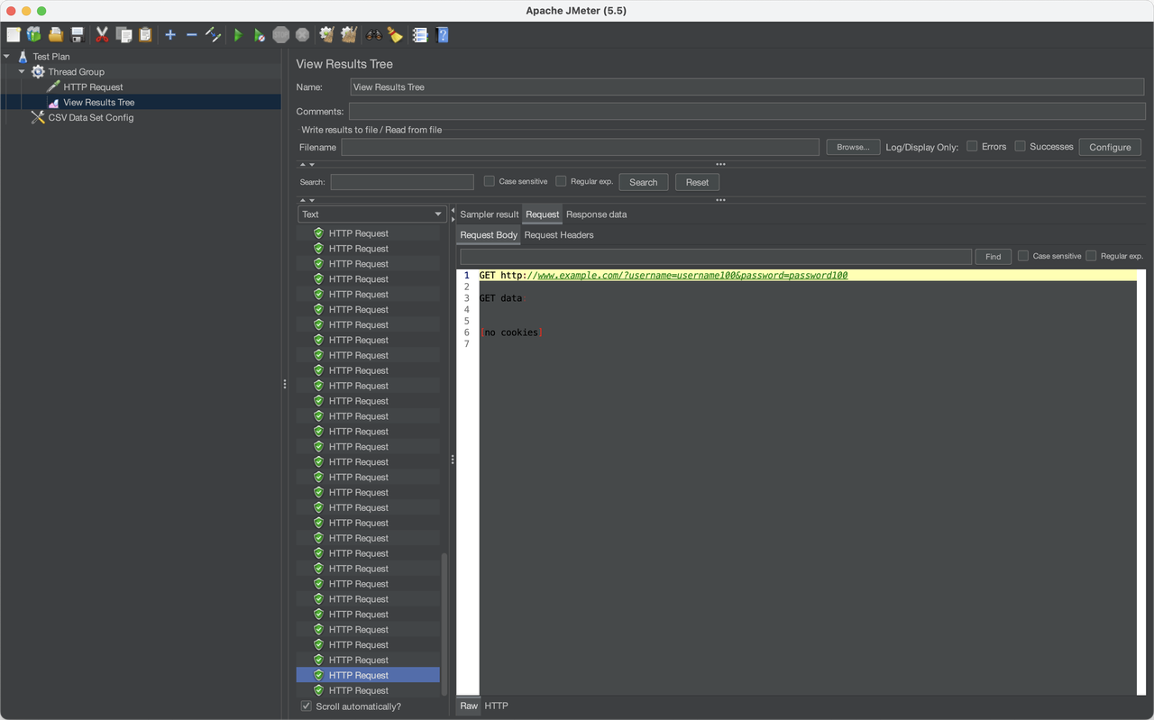Click into the Comments field
The width and height of the screenshot is (1154, 720).
[746, 112]
